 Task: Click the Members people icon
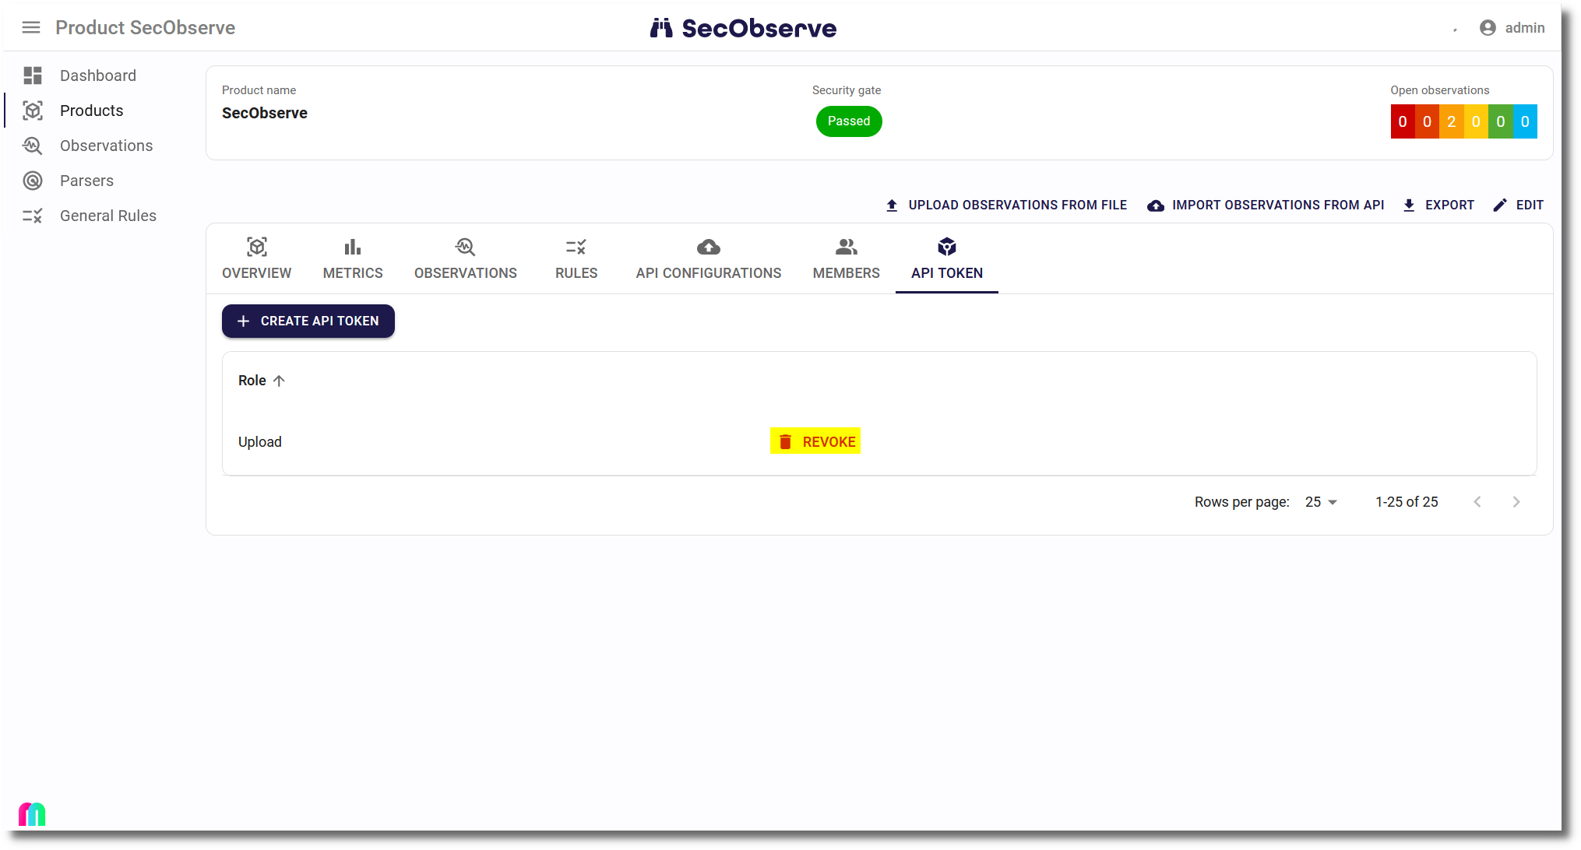point(846,247)
